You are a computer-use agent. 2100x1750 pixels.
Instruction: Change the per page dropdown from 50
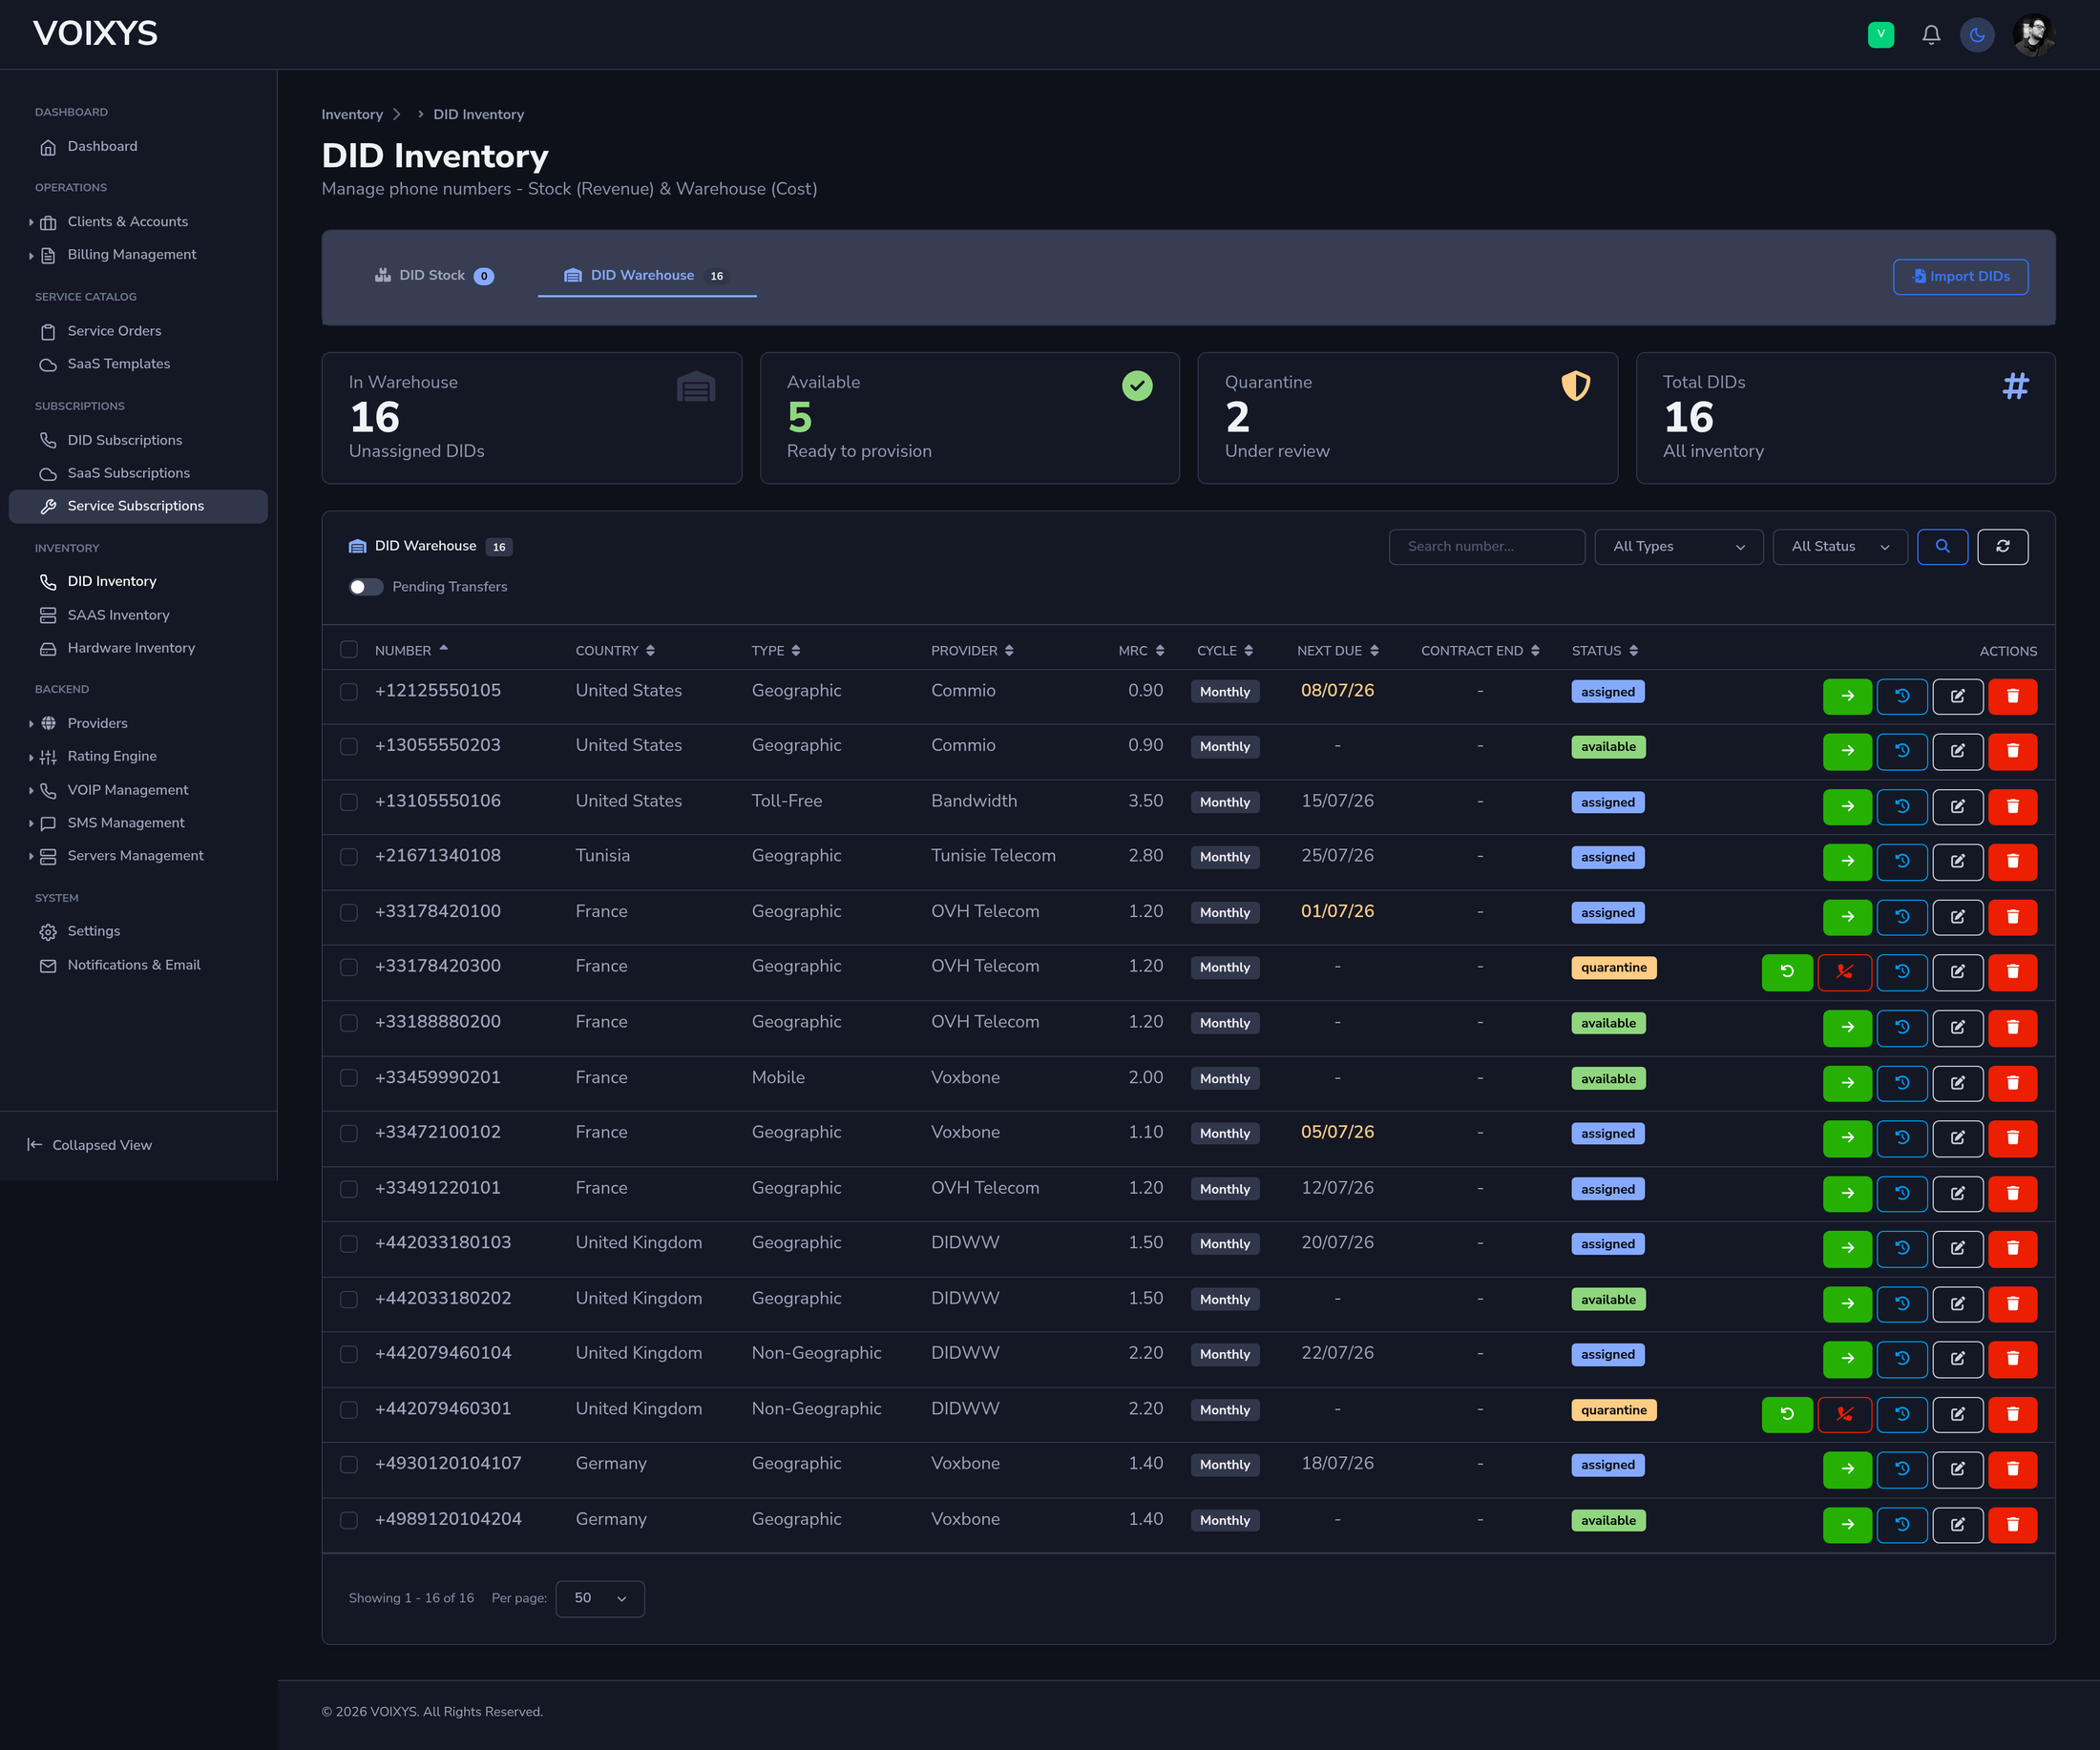tap(599, 1599)
